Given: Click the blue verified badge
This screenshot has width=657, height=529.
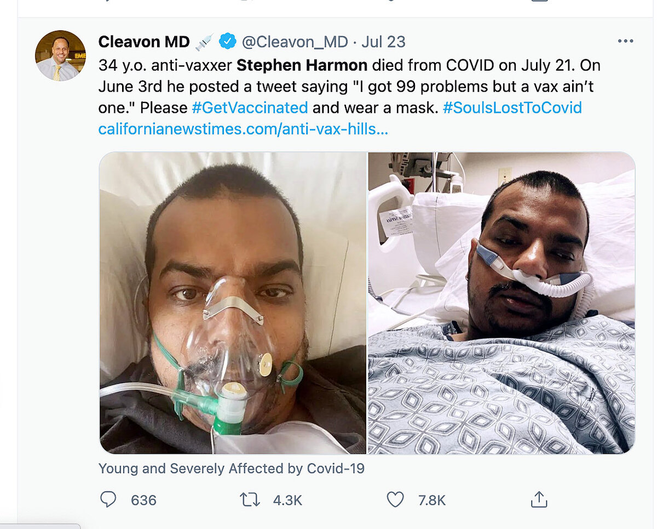Looking at the screenshot, I should point(228,42).
